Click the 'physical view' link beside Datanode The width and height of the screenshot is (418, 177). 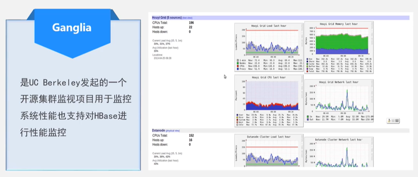tap(173, 131)
